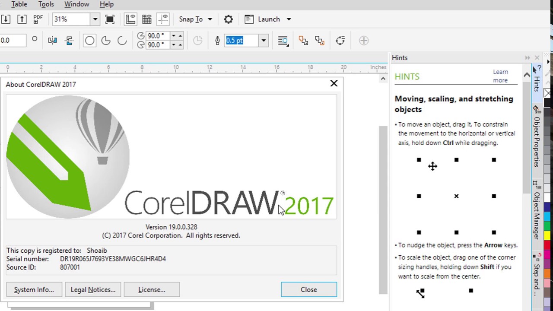Click the Export icon in the toolbar
The width and height of the screenshot is (553, 311).
22,19
